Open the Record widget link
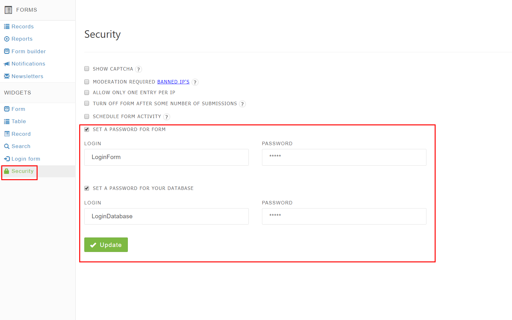The image size is (512, 320). [21, 134]
